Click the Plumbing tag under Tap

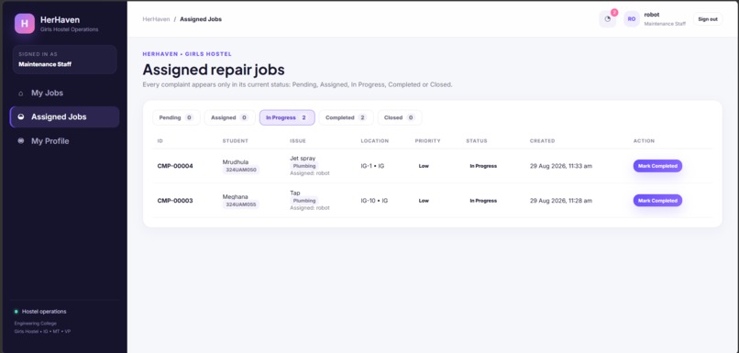tap(304, 200)
